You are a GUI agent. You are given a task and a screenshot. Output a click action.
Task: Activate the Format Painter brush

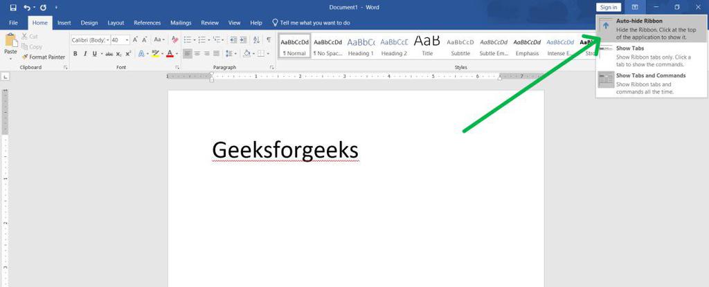click(x=44, y=57)
